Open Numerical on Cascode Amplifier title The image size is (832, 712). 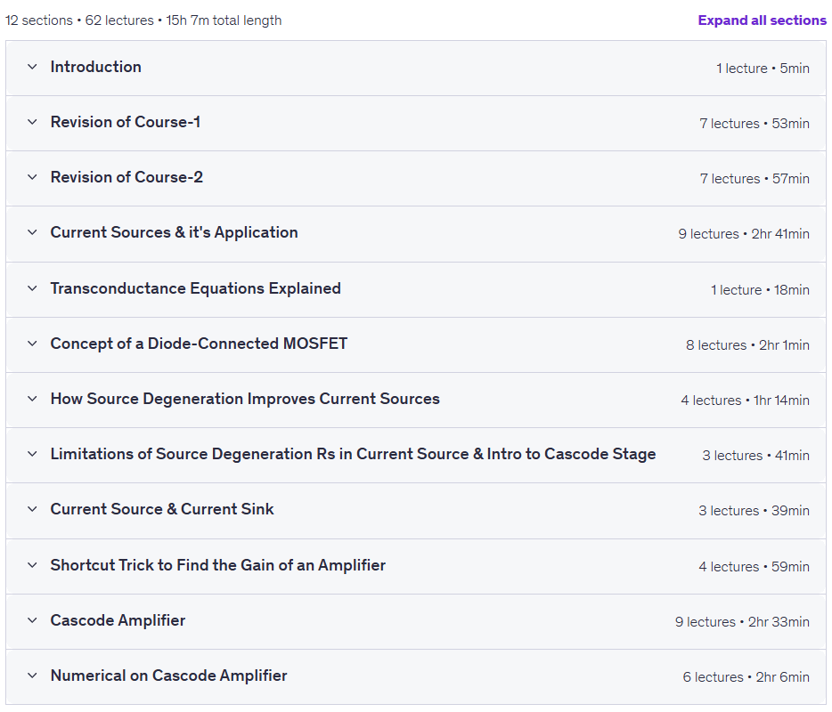168,676
